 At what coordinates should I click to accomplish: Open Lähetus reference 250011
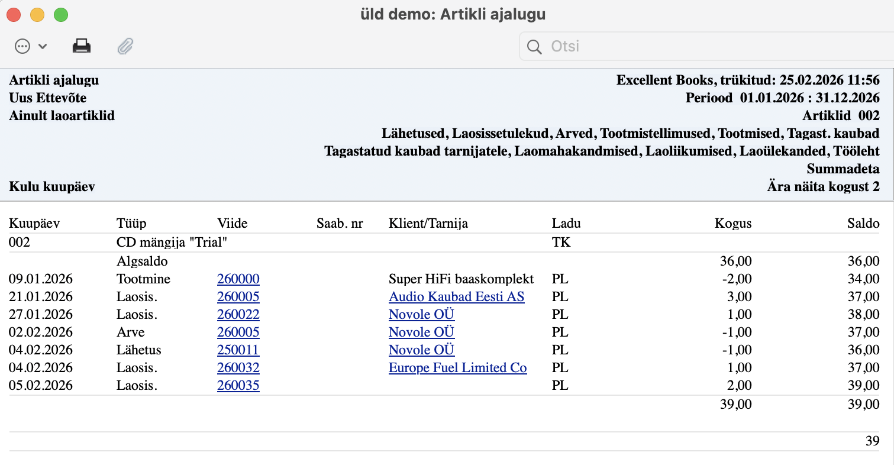click(x=238, y=350)
